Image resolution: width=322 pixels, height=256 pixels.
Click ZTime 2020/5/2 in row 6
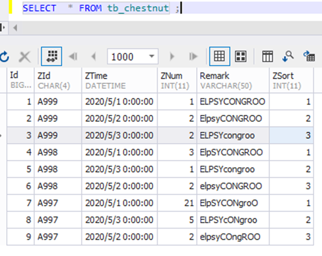[x=119, y=186]
